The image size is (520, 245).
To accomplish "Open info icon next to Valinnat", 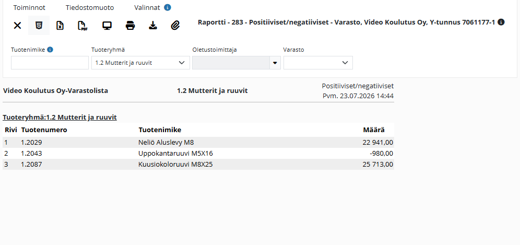I will (168, 7).
